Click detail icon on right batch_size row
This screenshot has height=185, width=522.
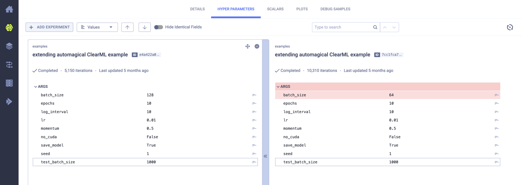pos(496,95)
